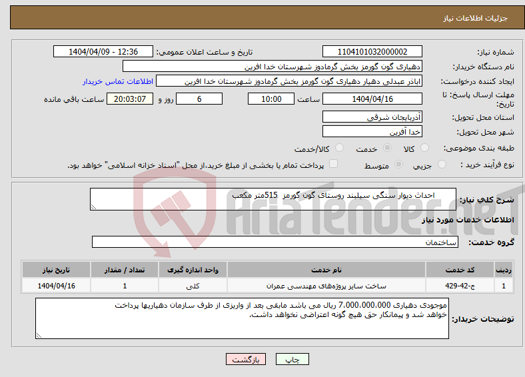Click the deadline date field 1404/04/16
The height and width of the screenshot is (377, 525).
pyautogui.click(x=372, y=99)
